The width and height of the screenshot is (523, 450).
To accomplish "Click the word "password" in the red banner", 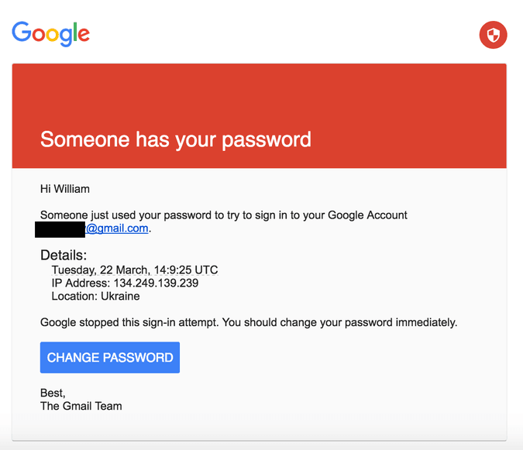I will pos(267,139).
